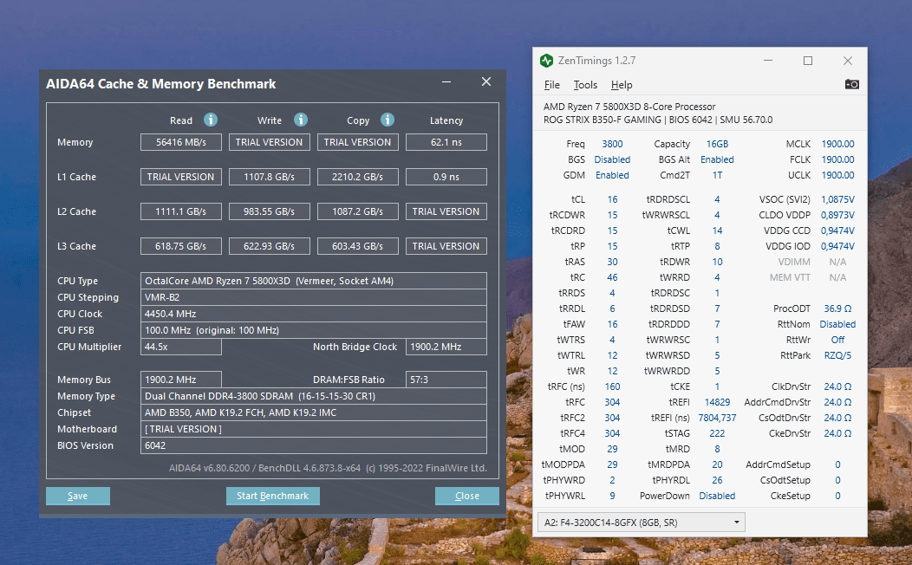912x565 pixels.
Task: Click the Memory Copy TRIAL VERSION cell
Action: tap(358, 142)
